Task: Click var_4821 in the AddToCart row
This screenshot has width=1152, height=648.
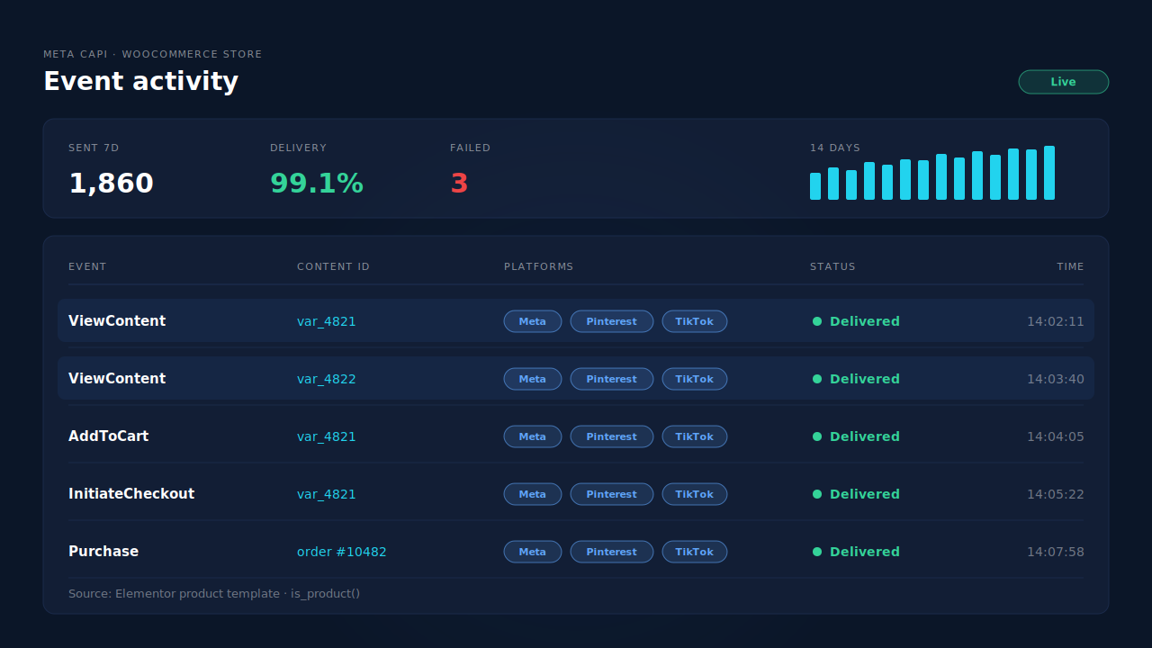Action: 327,436
